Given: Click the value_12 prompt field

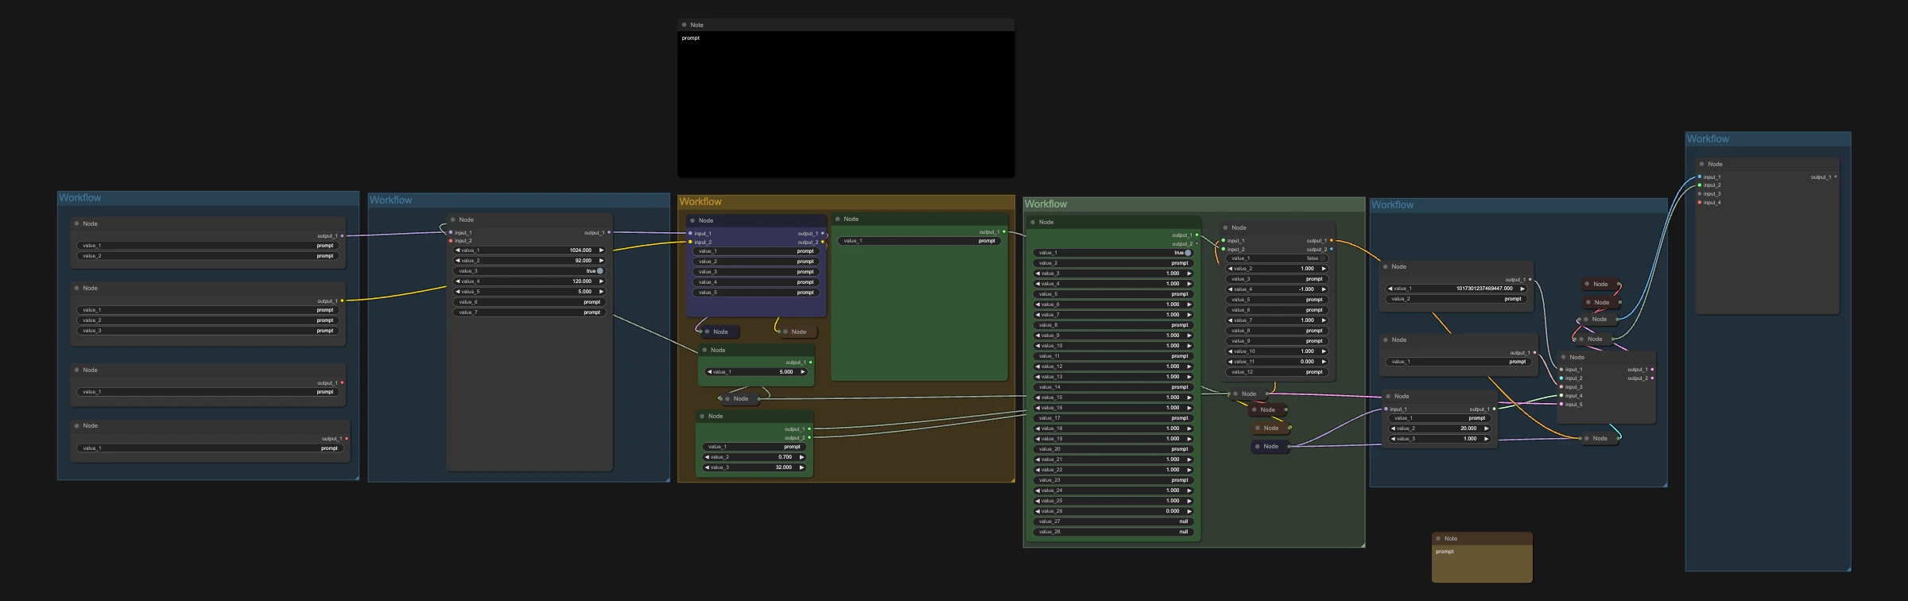Looking at the screenshot, I should [x=1277, y=372].
